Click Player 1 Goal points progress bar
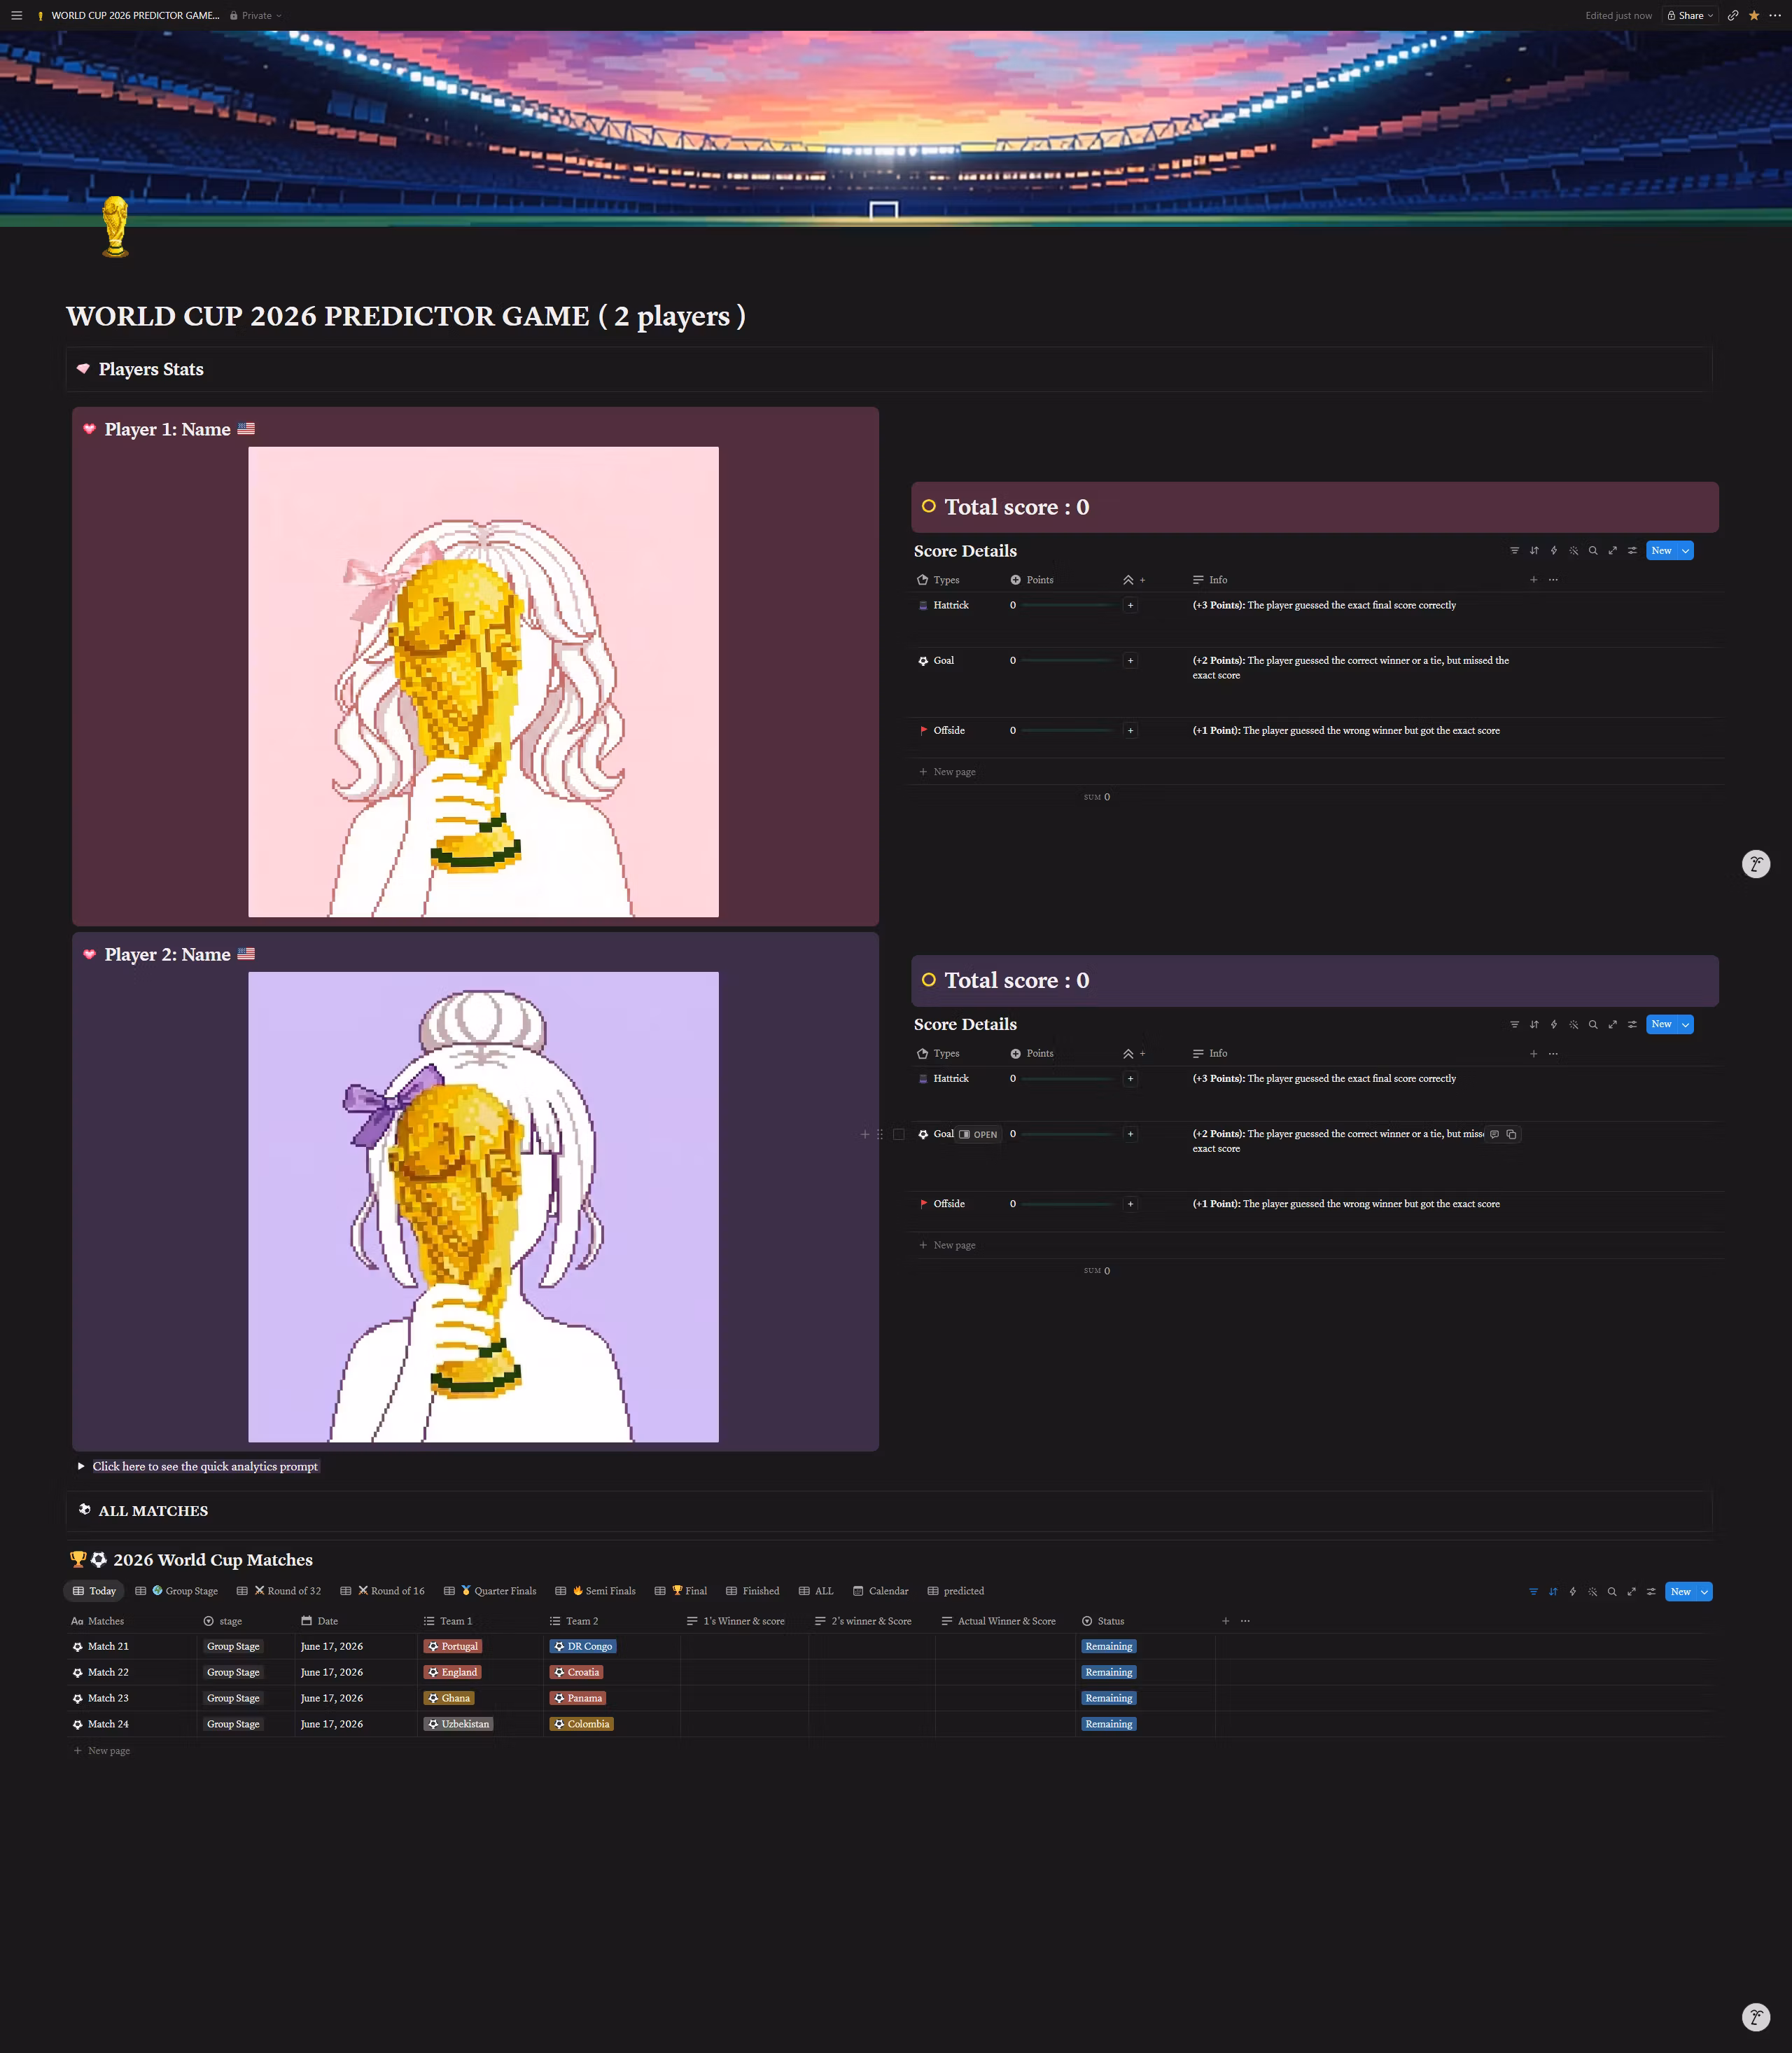1792x2053 pixels. [1067, 660]
